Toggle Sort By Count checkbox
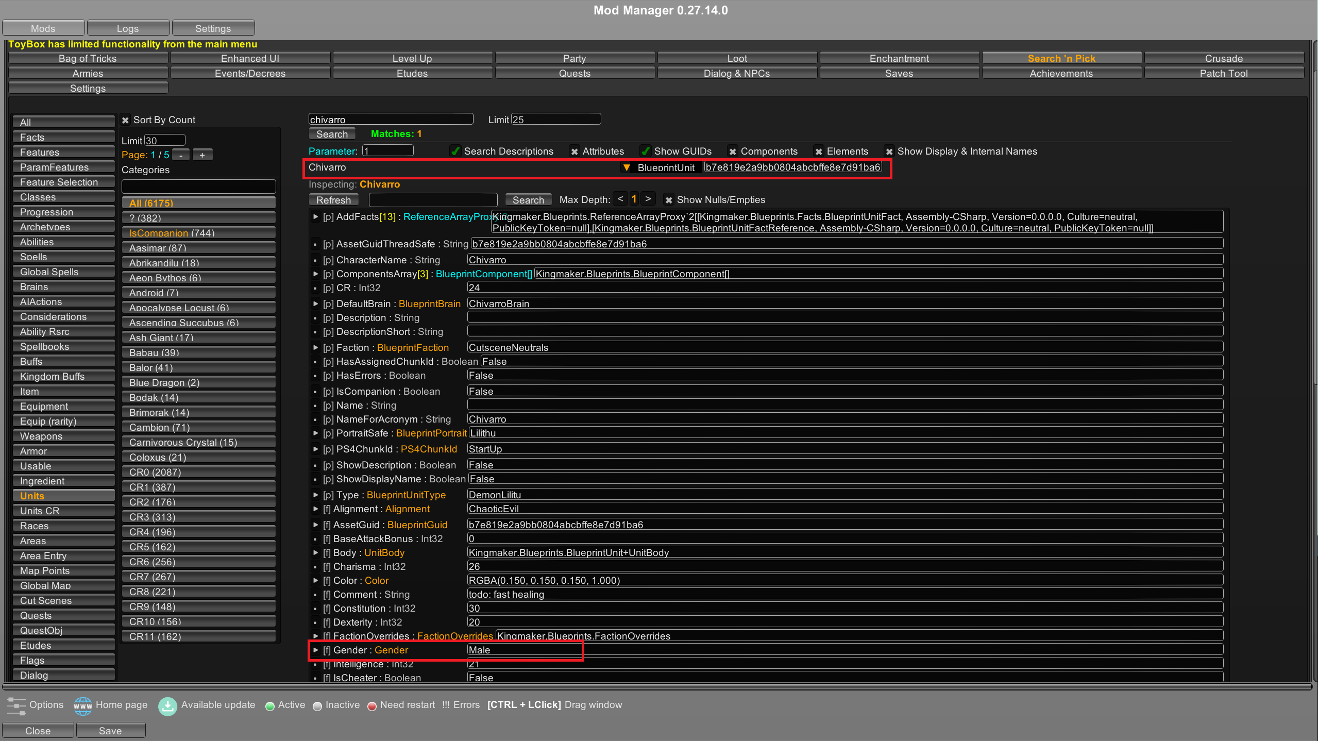1318x741 pixels. coord(125,120)
